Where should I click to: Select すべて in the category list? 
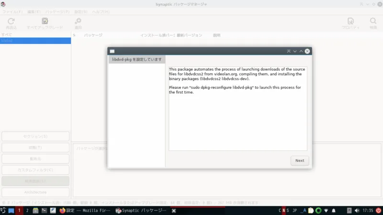tap(7, 35)
